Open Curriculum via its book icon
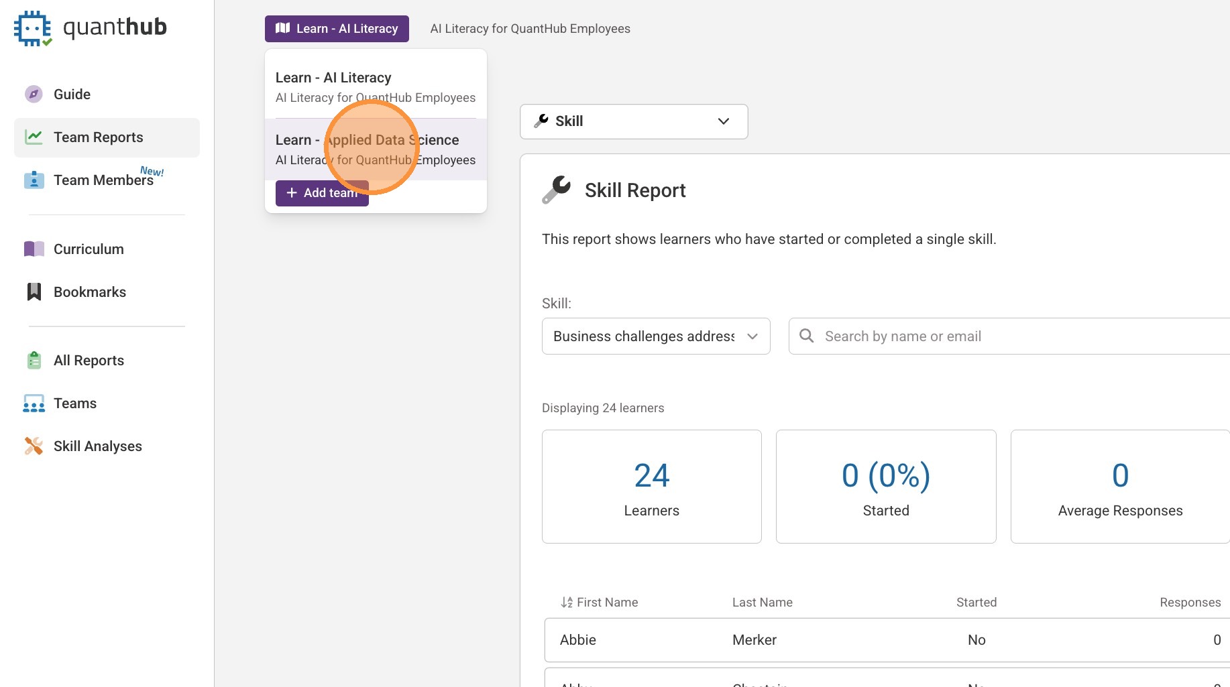 [x=34, y=249]
